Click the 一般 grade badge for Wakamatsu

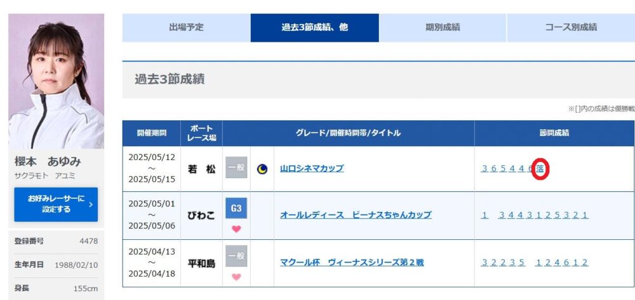point(236,168)
